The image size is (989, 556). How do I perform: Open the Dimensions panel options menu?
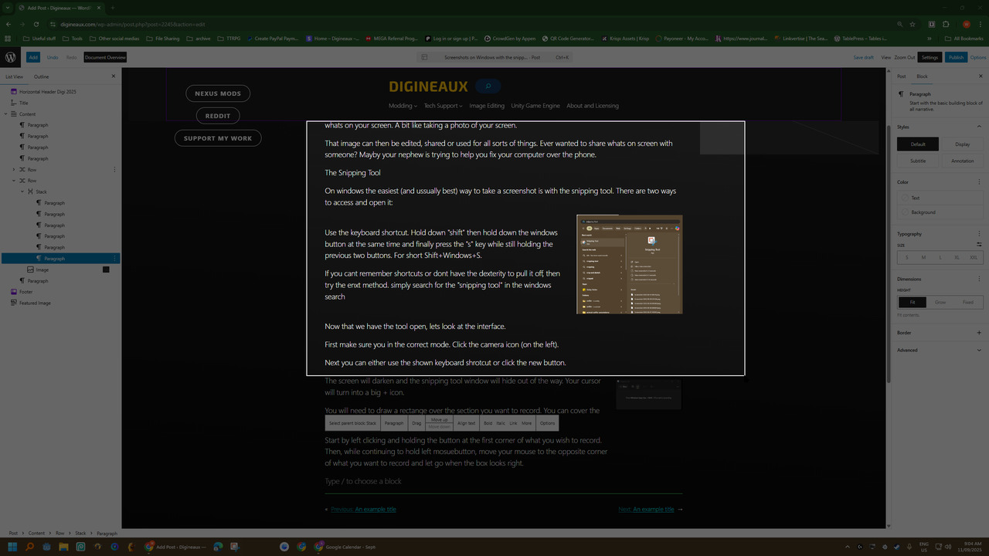pyautogui.click(x=980, y=279)
